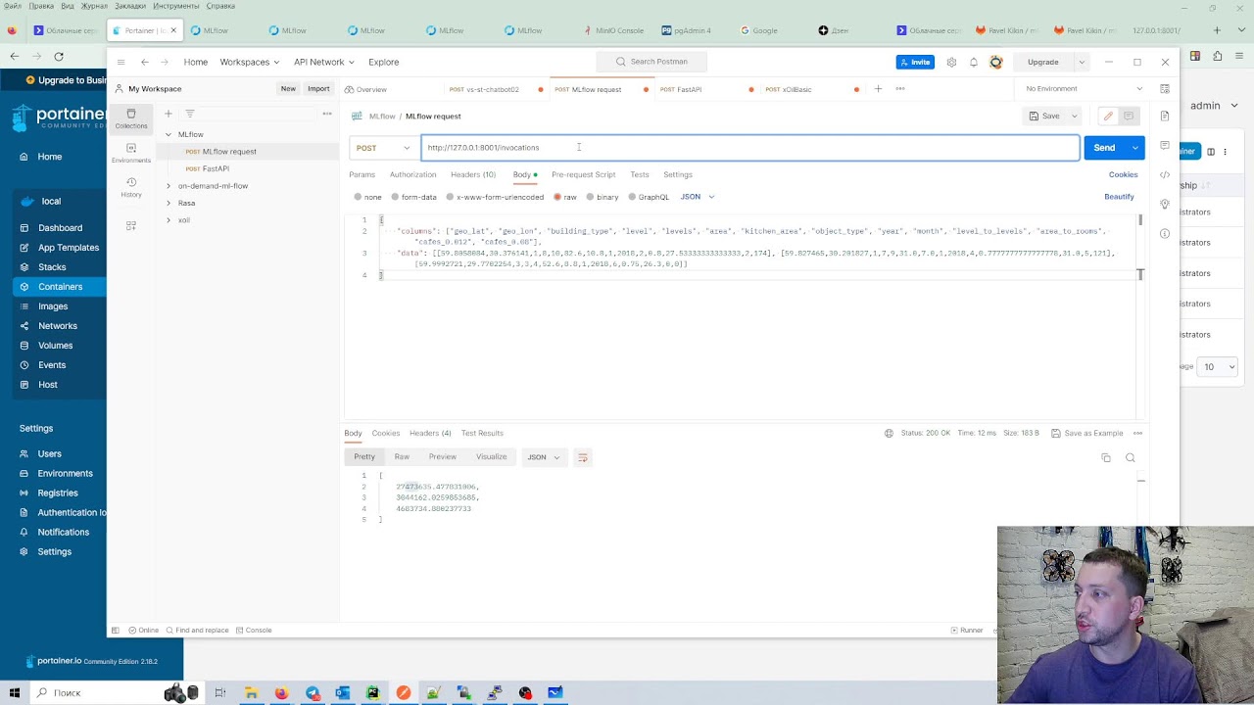Expand the on-demand-ml-flow collection
Viewport: 1254px width, 705px height.
(169, 186)
